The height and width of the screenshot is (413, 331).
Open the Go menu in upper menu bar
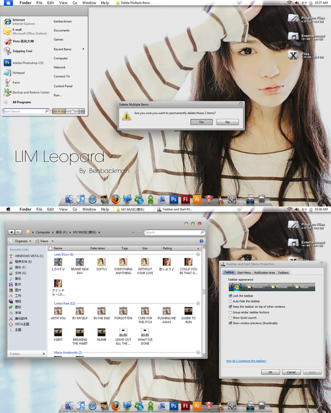point(75,3)
